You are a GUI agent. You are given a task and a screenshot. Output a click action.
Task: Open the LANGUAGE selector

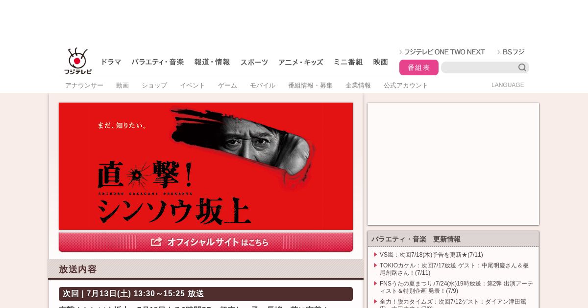coord(508,85)
